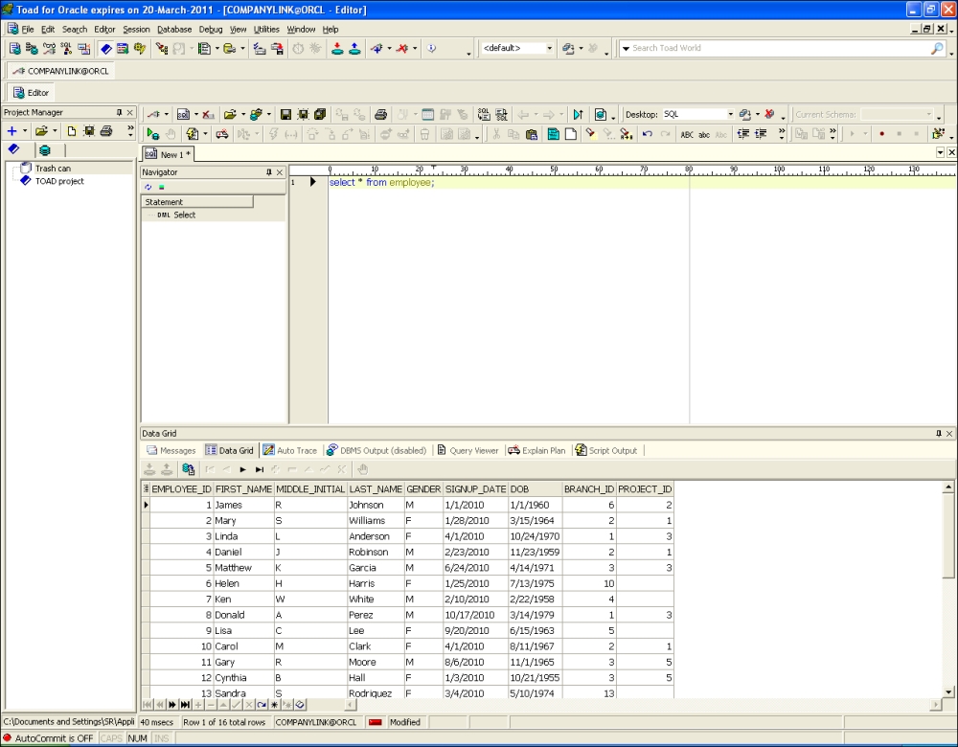Click the Save file floppy disk icon
The width and height of the screenshot is (958, 747).
click(285, 114)
